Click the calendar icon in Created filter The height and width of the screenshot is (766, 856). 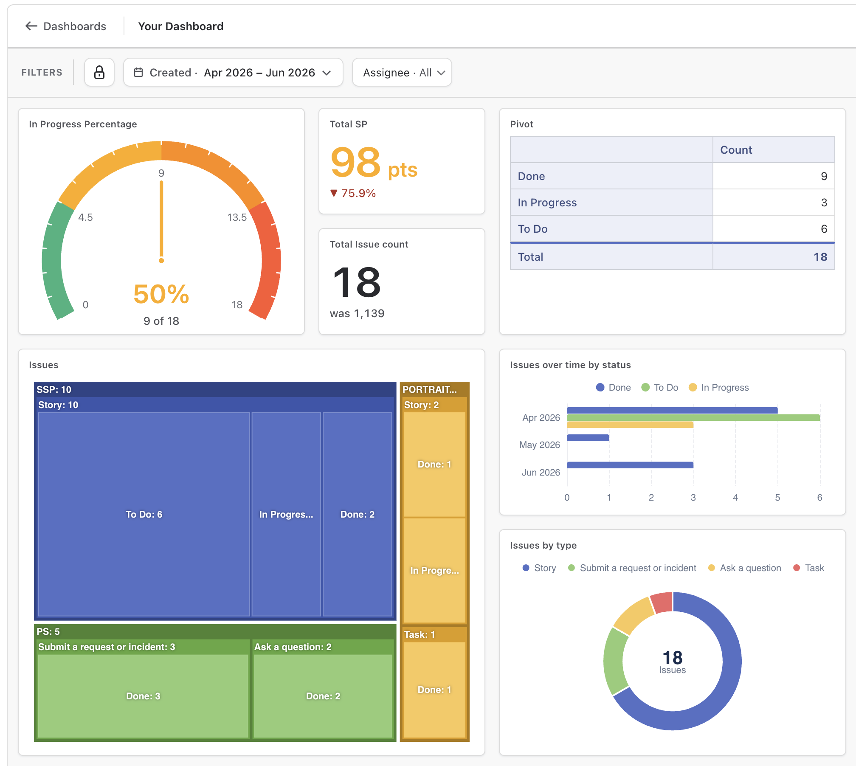point(138,72)
